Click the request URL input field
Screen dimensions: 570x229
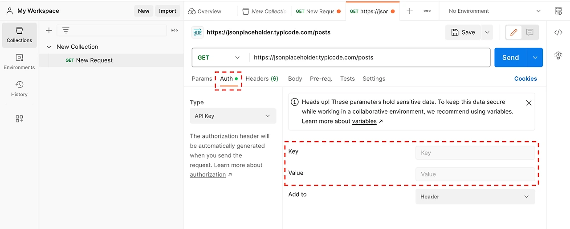(370, 58)
